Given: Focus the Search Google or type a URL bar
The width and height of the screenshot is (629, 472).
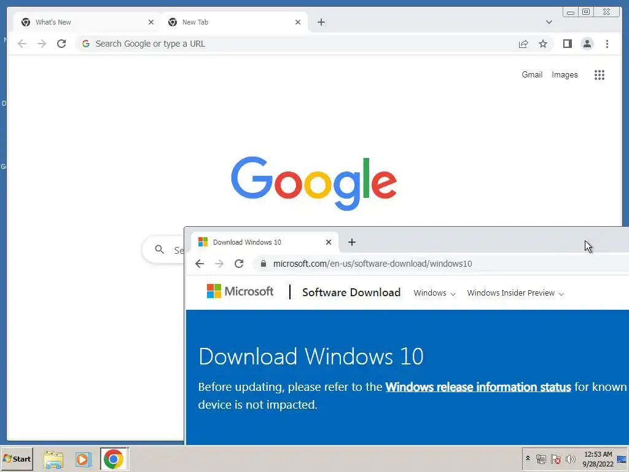Looking at the screenshot, I should (297, 44).
